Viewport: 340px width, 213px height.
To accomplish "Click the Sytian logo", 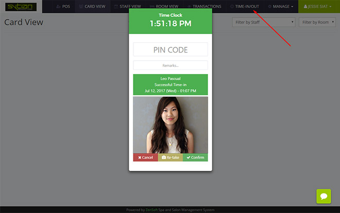I will (21, 7).
